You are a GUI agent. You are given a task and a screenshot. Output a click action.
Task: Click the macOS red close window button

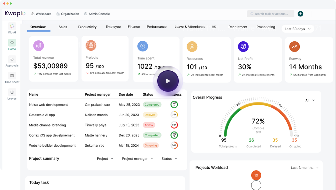click(4, 3)
